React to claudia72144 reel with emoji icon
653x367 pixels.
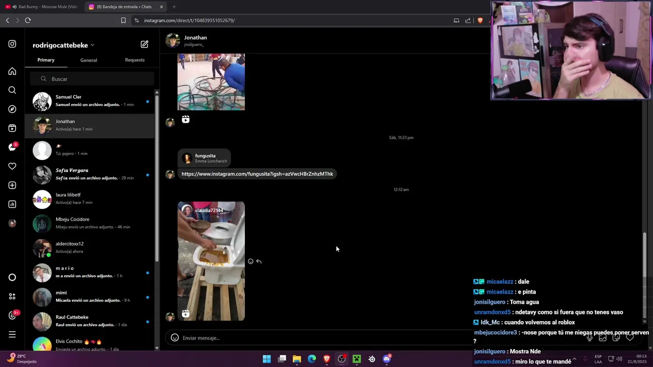(250, 261)
